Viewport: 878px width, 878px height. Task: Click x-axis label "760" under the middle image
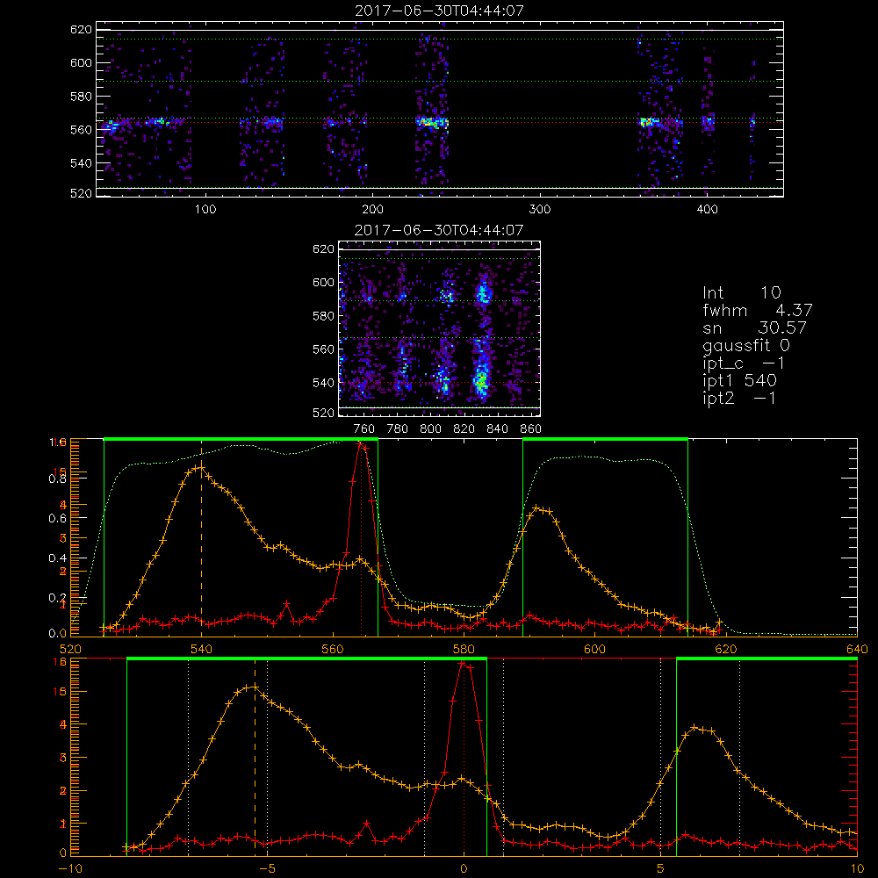(x=364, y=429)
